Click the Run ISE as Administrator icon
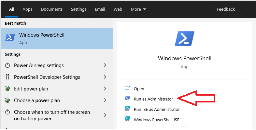This screenshot has width=256, height=130. point(127,109)
